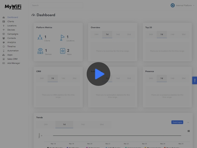Screen dimensions: 197x148
Task: Click the Campaigns icon in sidebar
Action: [4, 34]
